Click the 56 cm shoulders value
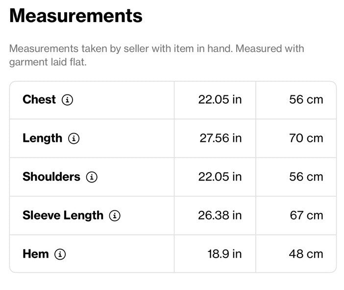The height and width of the screenshot is (290, 344). [306, 177]
